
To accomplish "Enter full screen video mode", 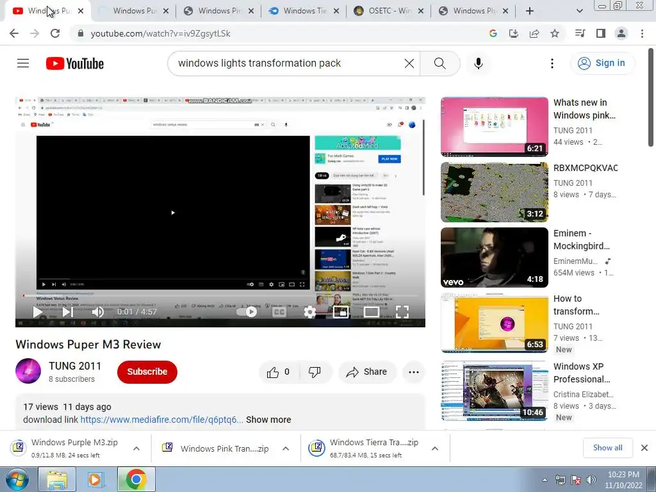I will [402, 312].
